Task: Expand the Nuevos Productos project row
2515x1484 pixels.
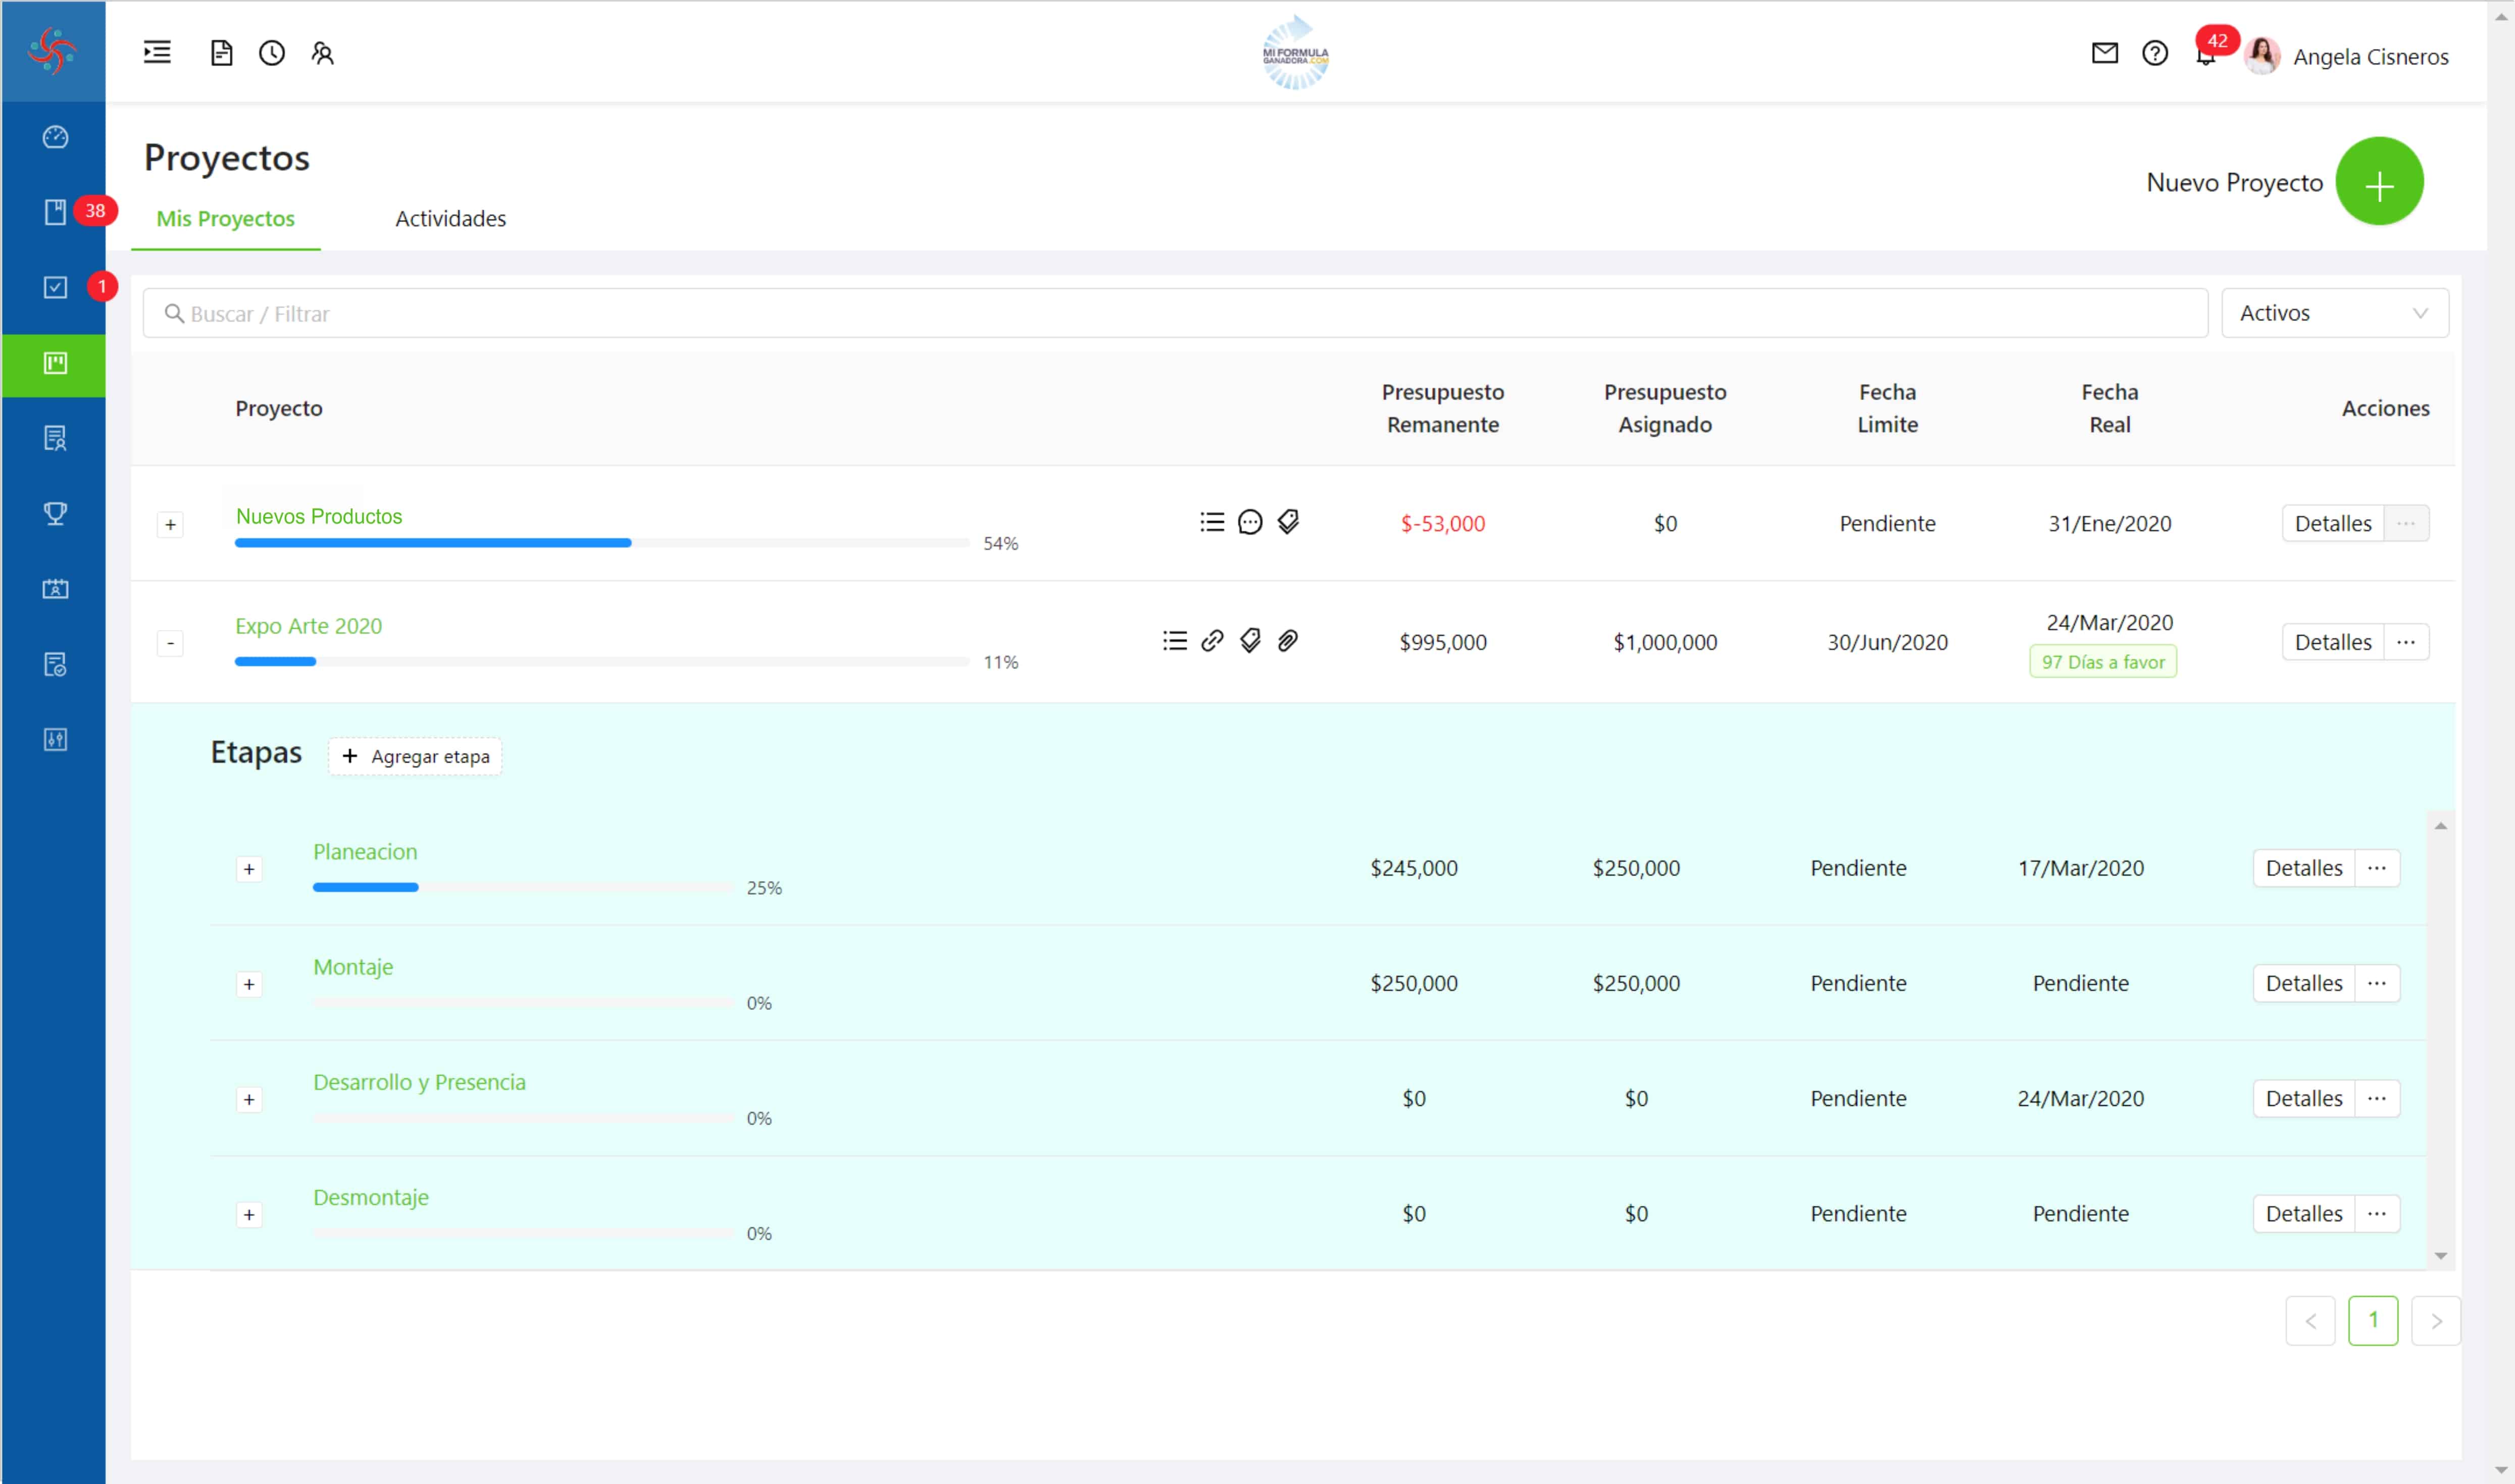Action: 170,524
